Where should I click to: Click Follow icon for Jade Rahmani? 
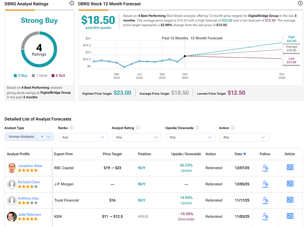pos(265,216)
